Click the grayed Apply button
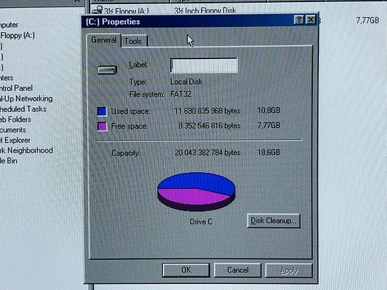 (x=289, y=270)
